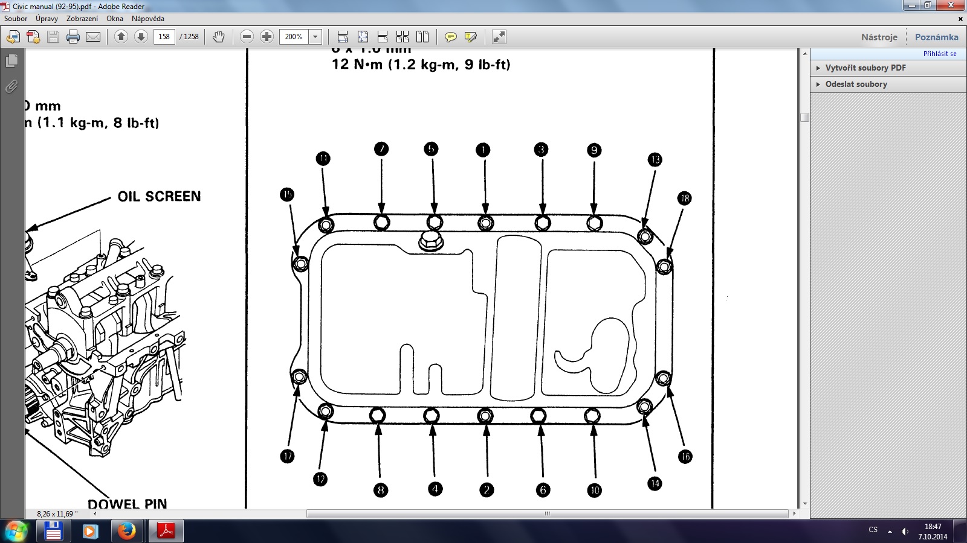The width and height of the screenshot is (967, 543).
Task: Click the send by email envelope icon
Action: point(93,37)
